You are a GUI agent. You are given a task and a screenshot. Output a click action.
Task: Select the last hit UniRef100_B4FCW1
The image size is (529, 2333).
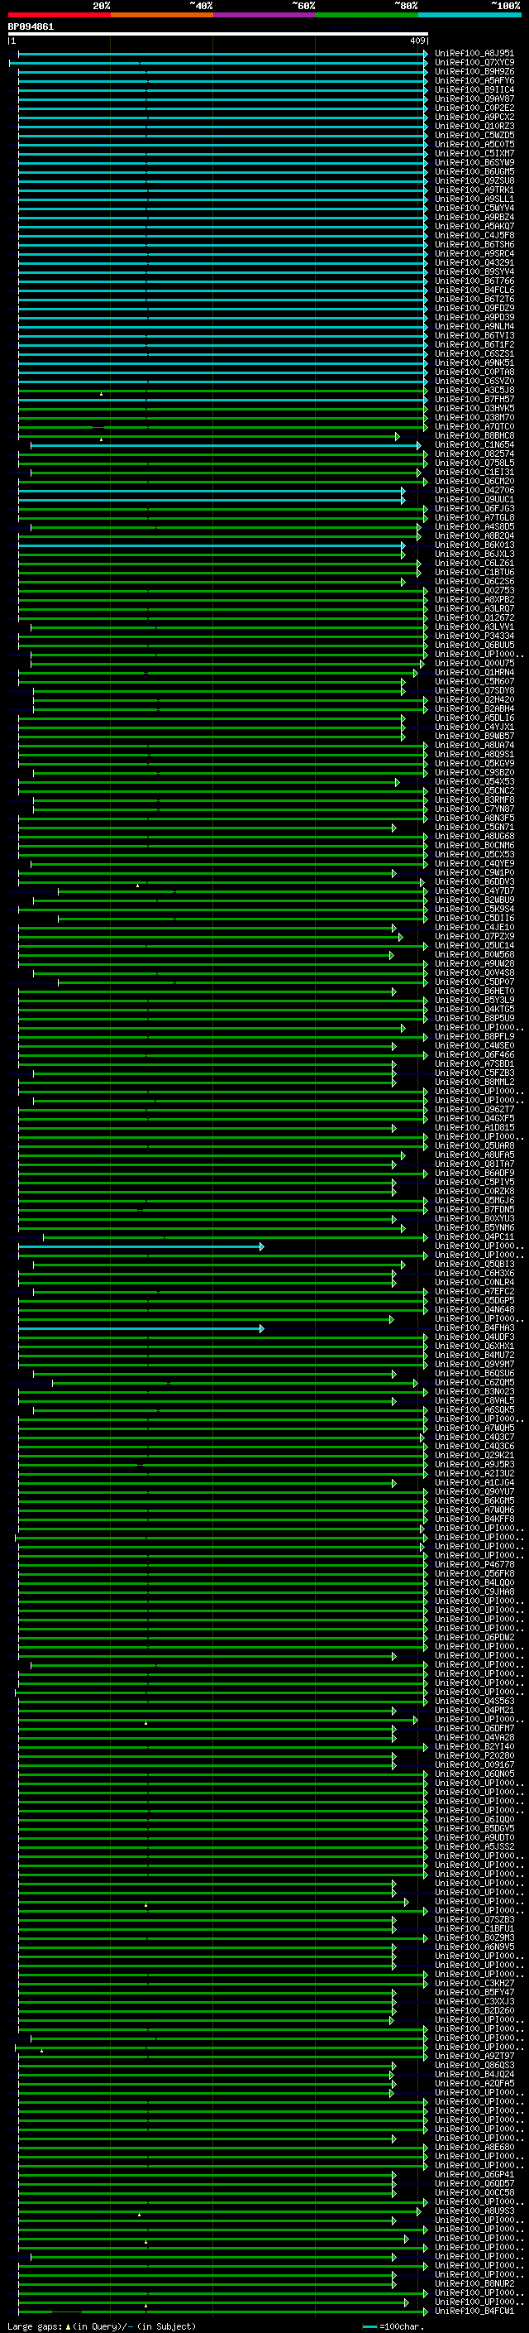pos(474,2311)
